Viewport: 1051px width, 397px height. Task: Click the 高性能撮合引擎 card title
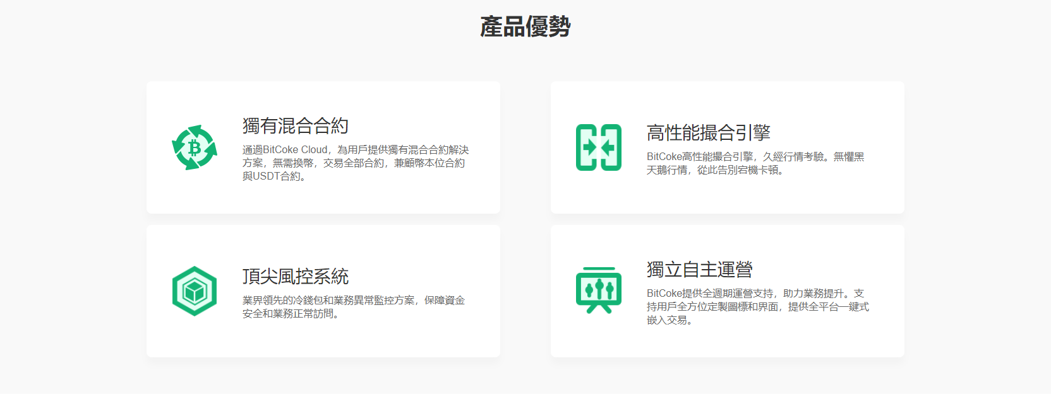click(709, 132)
